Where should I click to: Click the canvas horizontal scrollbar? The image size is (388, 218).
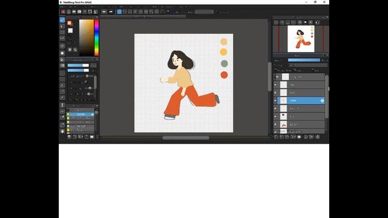coord(186,137)
